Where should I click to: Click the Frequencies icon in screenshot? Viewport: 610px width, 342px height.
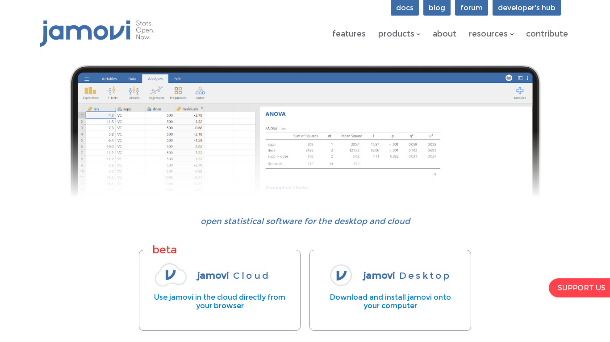pos(178,93)
